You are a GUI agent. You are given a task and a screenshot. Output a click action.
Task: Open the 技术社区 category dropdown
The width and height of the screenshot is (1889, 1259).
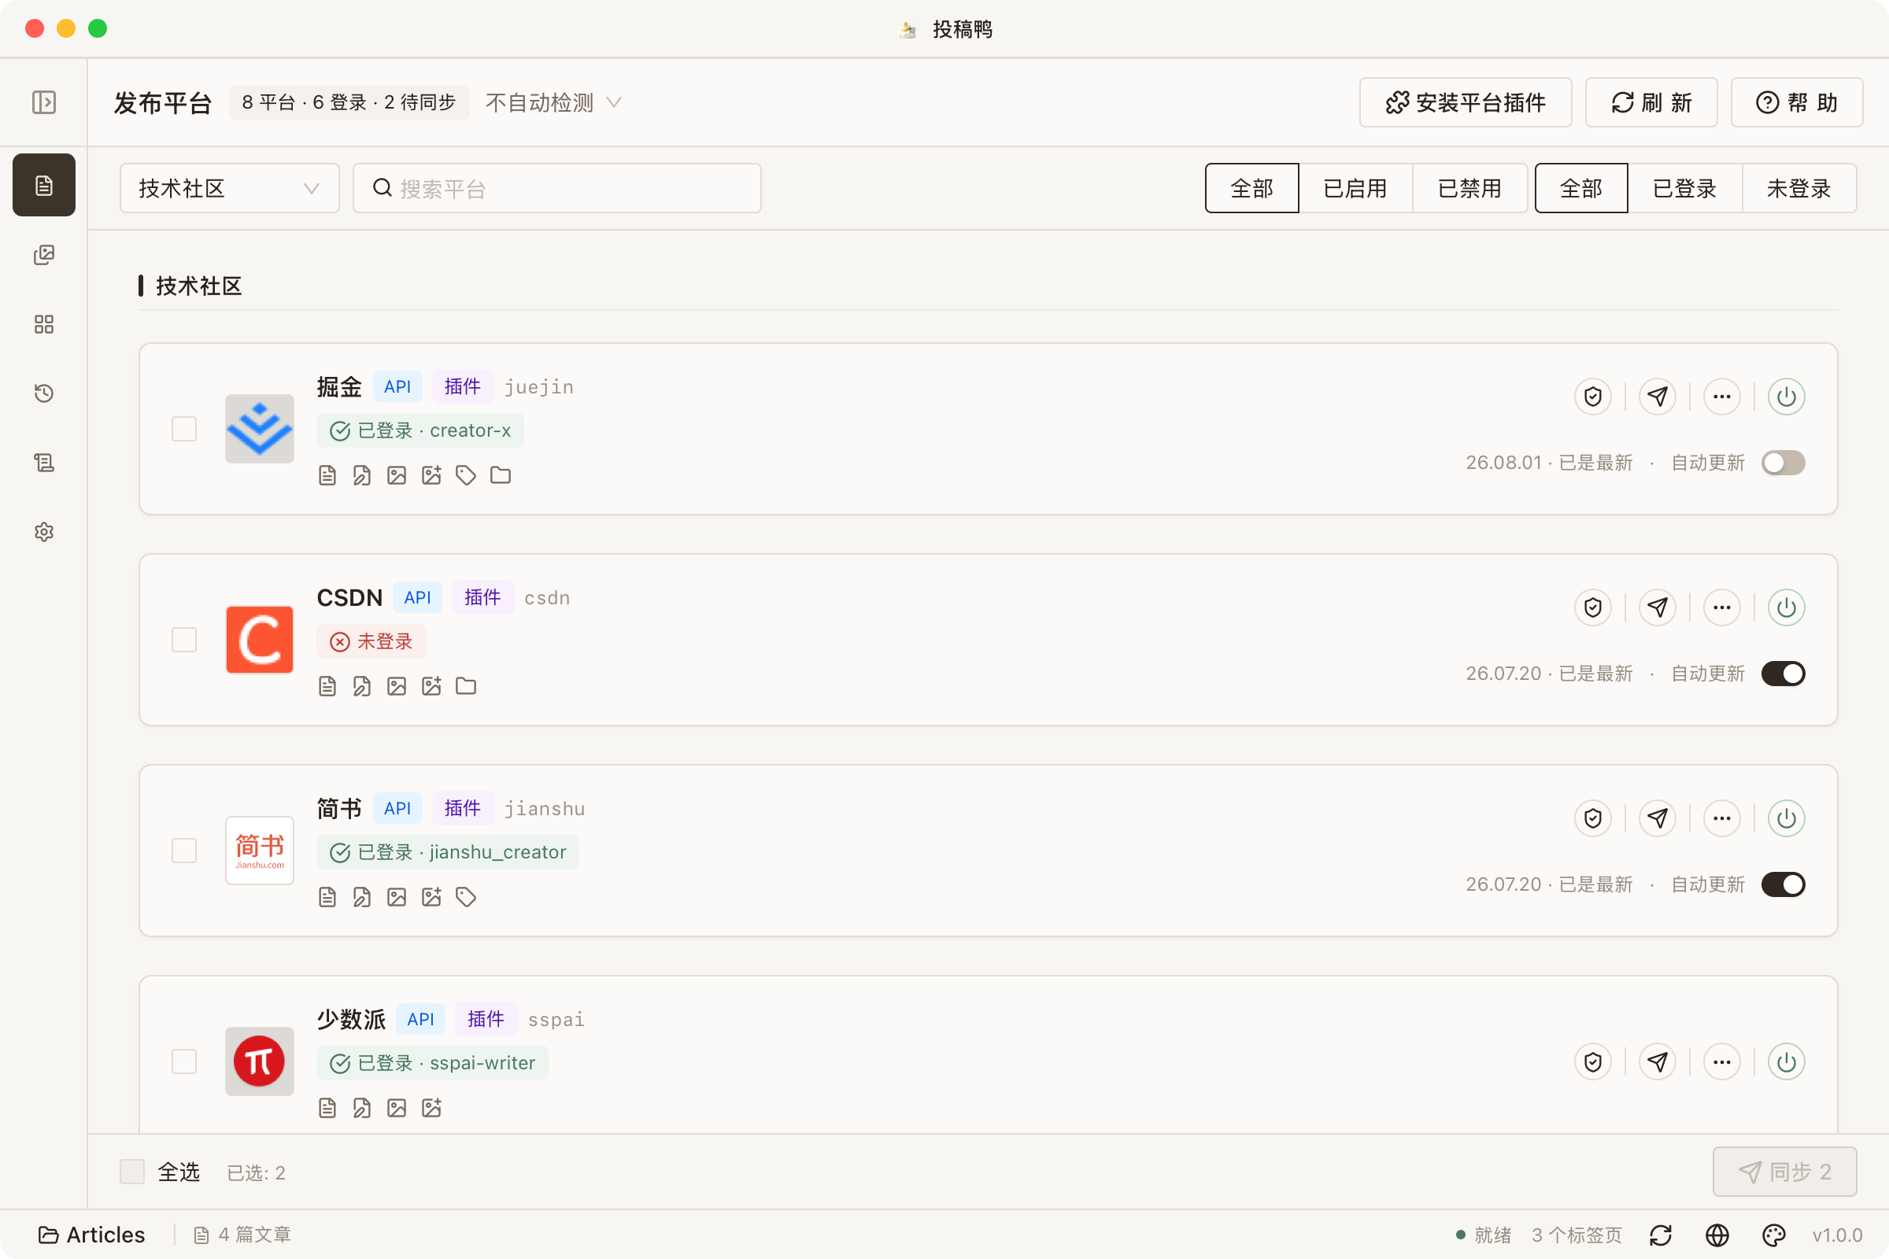point(230,188)
